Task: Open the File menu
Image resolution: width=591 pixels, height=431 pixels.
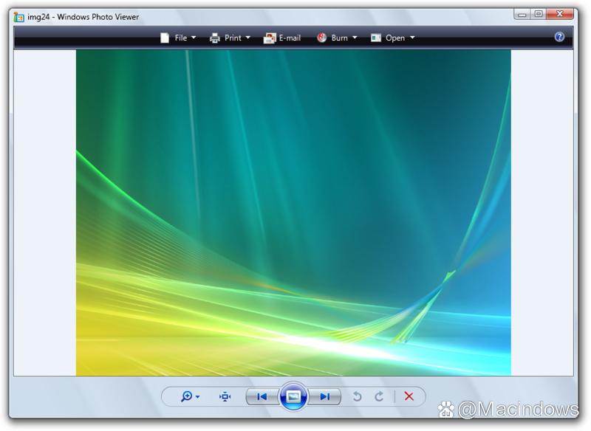Action: click(178, 38)
